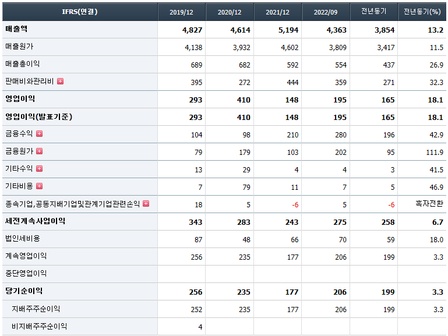This screenshot has height=336, width=448.
Task: Click 세전계속사업이익 value 275 for 2022/09
Action: tap(340, 222)
